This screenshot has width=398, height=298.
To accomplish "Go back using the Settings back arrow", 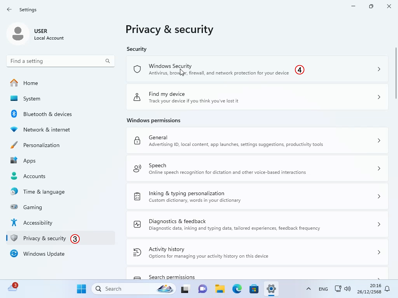I will pyautogui.click(x=9, y=9).
